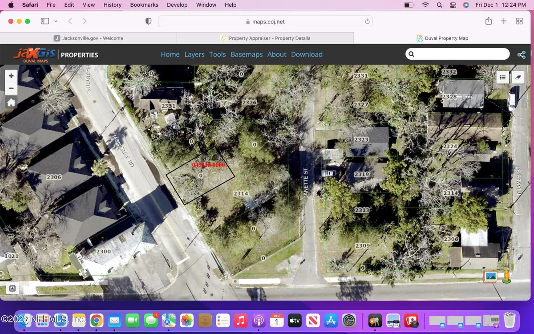Screen dimensions: 534x334
Task: Open the Download link in the navigation
Action: pos(307,54)
